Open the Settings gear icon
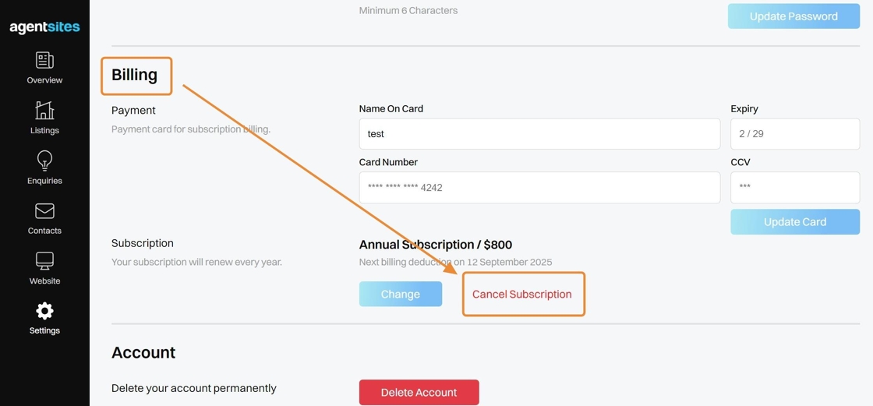 44,311
